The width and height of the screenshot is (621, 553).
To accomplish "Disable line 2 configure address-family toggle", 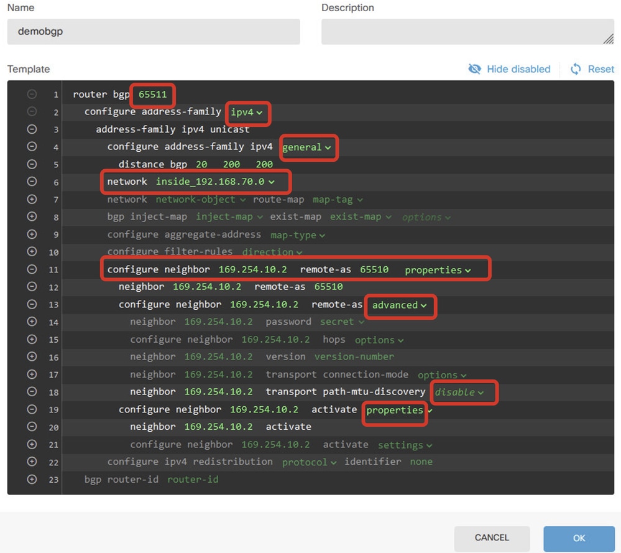I will 32,111.
